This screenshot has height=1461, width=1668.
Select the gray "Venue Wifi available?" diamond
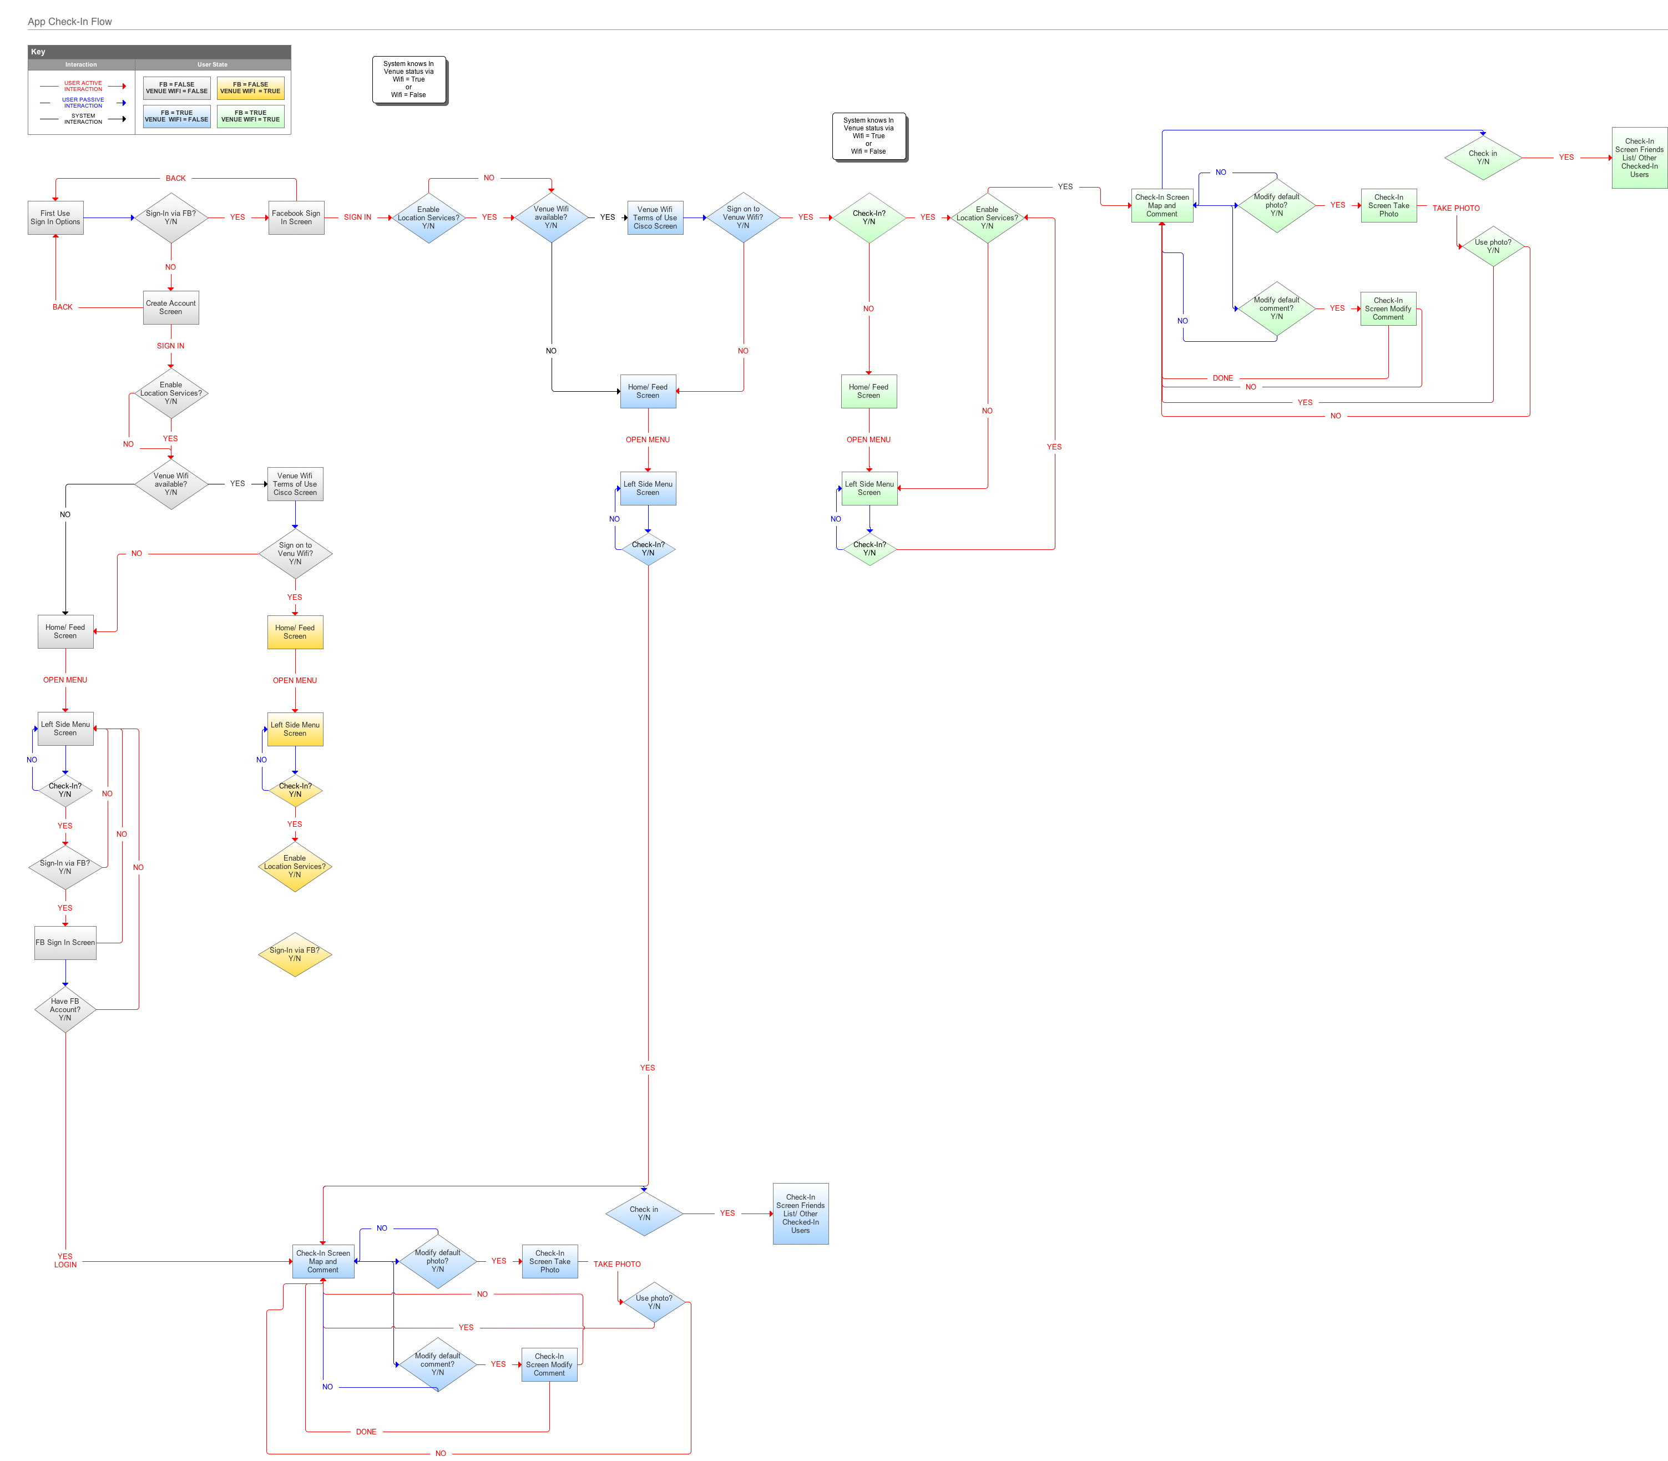tap(171, 484)
